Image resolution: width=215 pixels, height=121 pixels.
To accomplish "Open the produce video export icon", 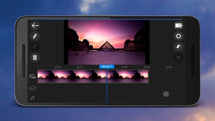I will tap(178, 26).
